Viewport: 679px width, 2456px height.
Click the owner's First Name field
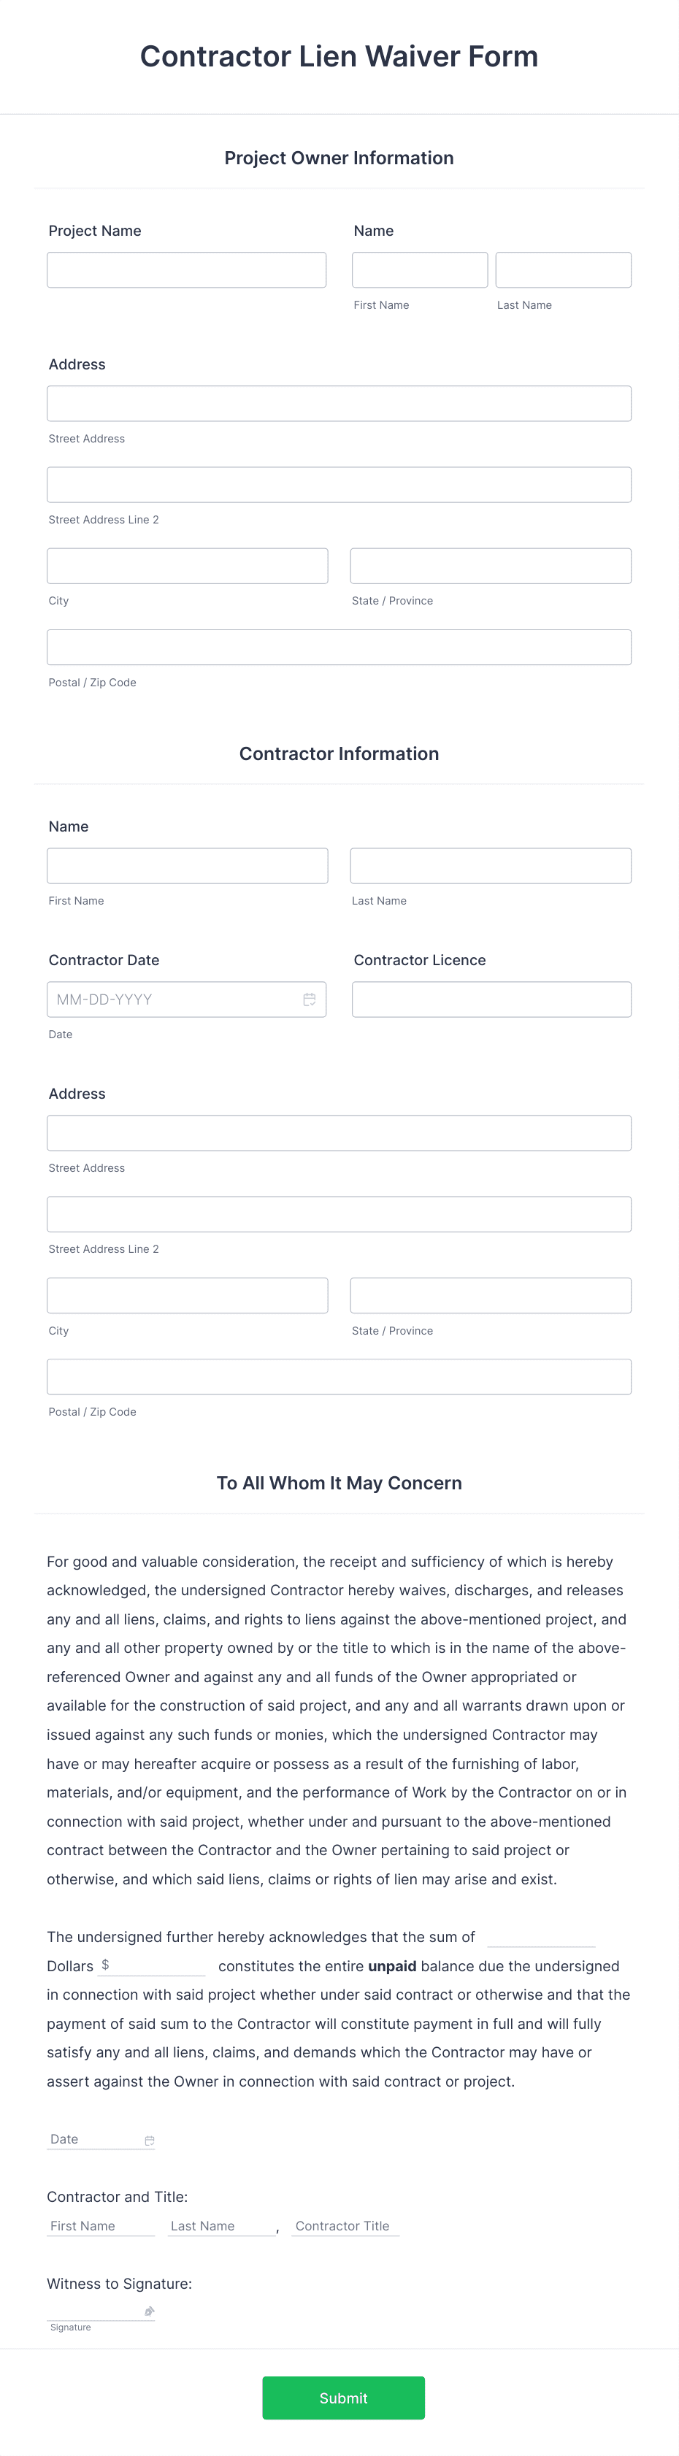click(x=420, y=270)
